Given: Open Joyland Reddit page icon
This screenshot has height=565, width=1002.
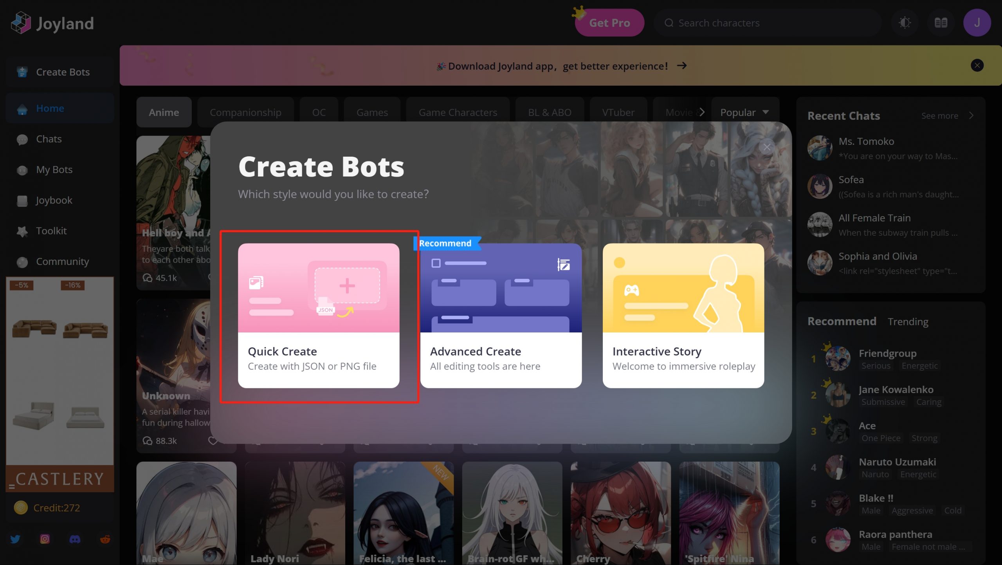Looking at the screenshot, I should 105,539.
